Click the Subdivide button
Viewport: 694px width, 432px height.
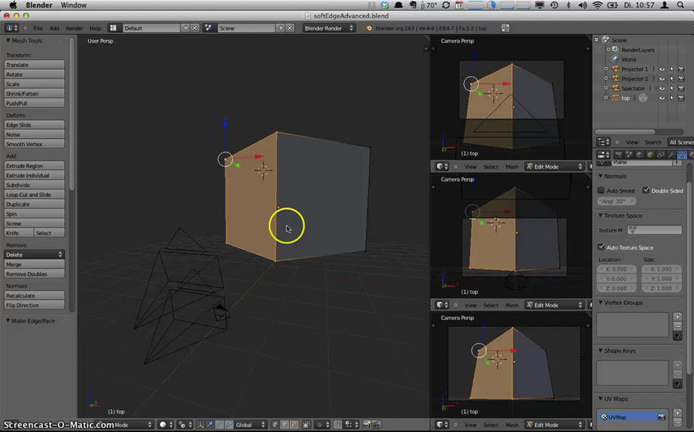[34, 185]
